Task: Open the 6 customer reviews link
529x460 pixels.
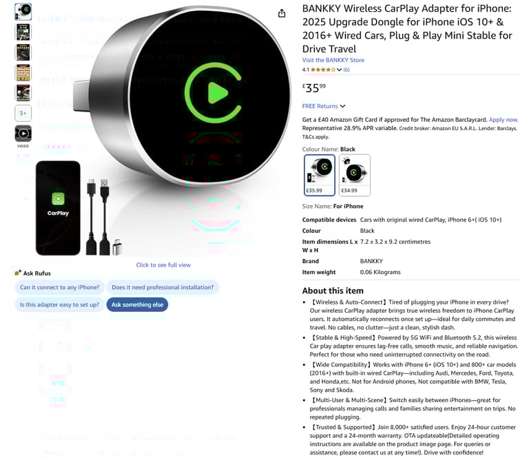Action: coord(346,70)
